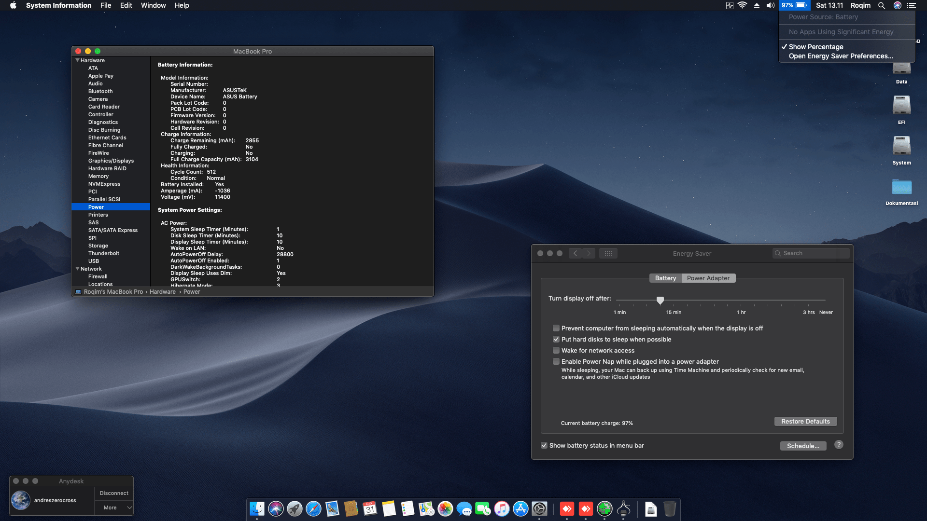Open the Schedule... dialog
927x521 pixels.
click(803, 446)
